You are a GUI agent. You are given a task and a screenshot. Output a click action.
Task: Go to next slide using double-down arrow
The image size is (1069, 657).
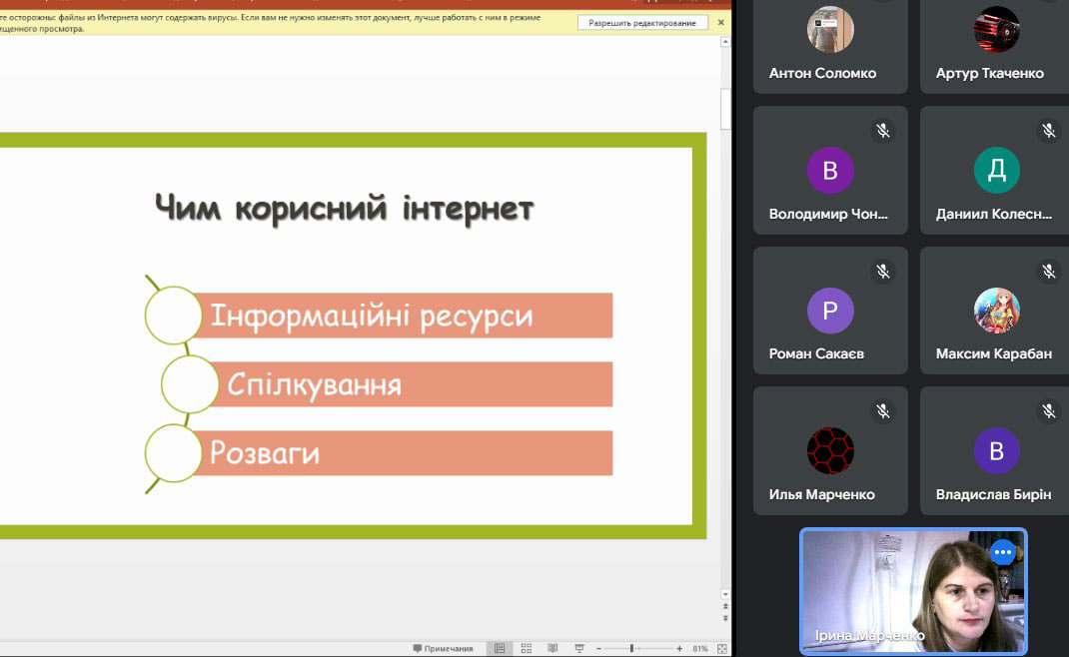click(x=725, y=618)
